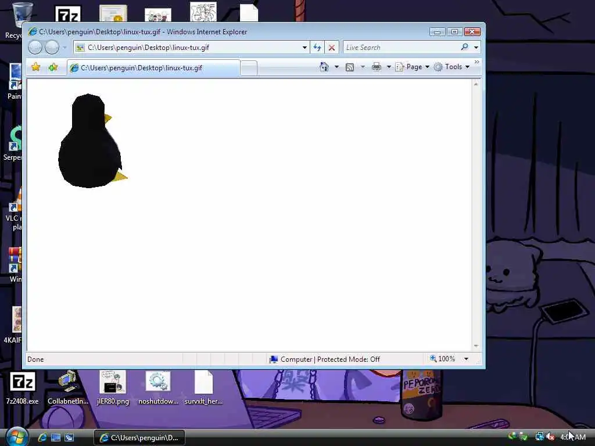Select the noshutdow... desktop icon

pyautogui.click(x=158, y=388)
